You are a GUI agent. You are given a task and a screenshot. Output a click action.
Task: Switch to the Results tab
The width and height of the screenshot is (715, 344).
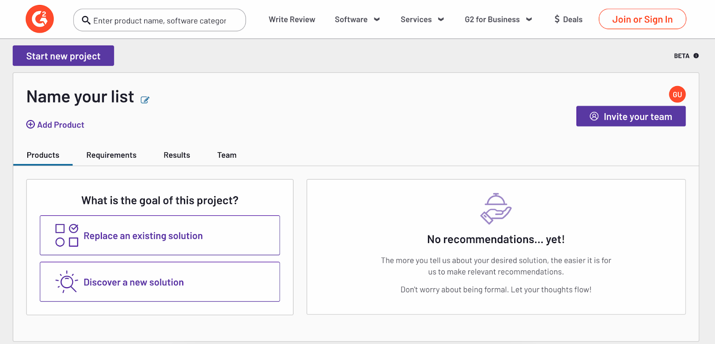tap(177, 155)
